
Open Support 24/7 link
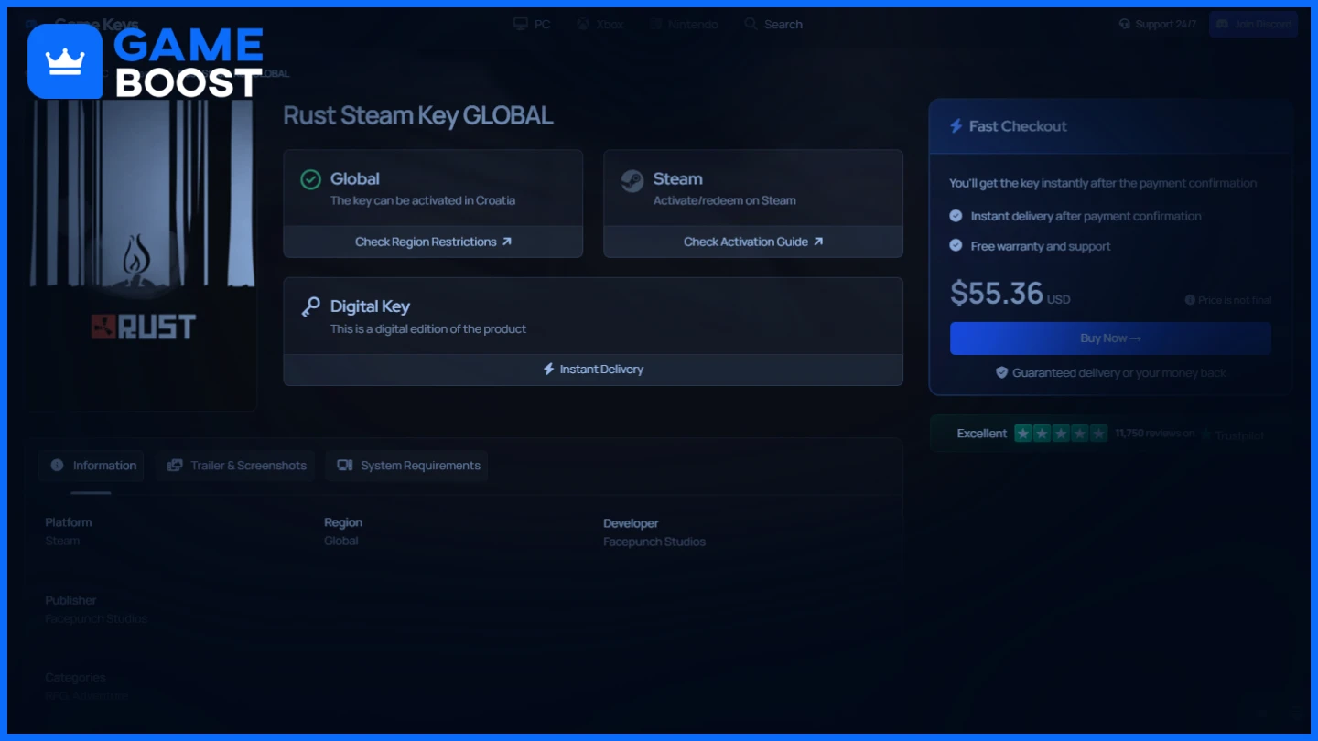tap(1157, 24)
